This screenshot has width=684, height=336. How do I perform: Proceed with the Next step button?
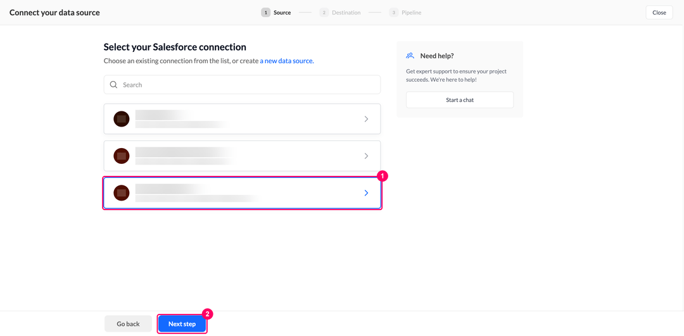click(182, 324)
